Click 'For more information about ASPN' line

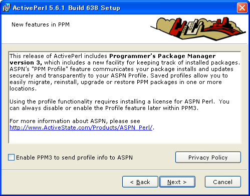pyautogui.click(x=75, y=121)
